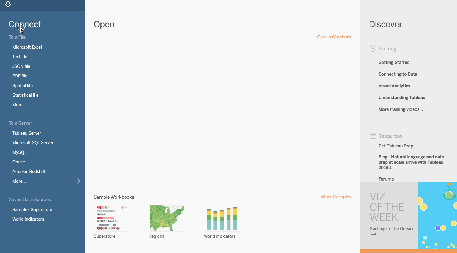Viewport: 457px width, 253px height.
Task: Connect to MySQL
Action: (20, 152)
